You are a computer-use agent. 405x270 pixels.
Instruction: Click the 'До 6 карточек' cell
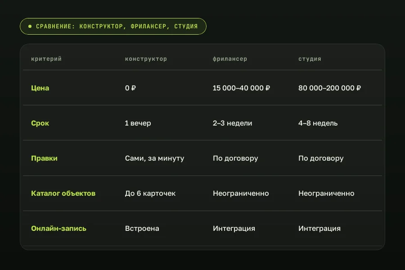click(150, 193)
